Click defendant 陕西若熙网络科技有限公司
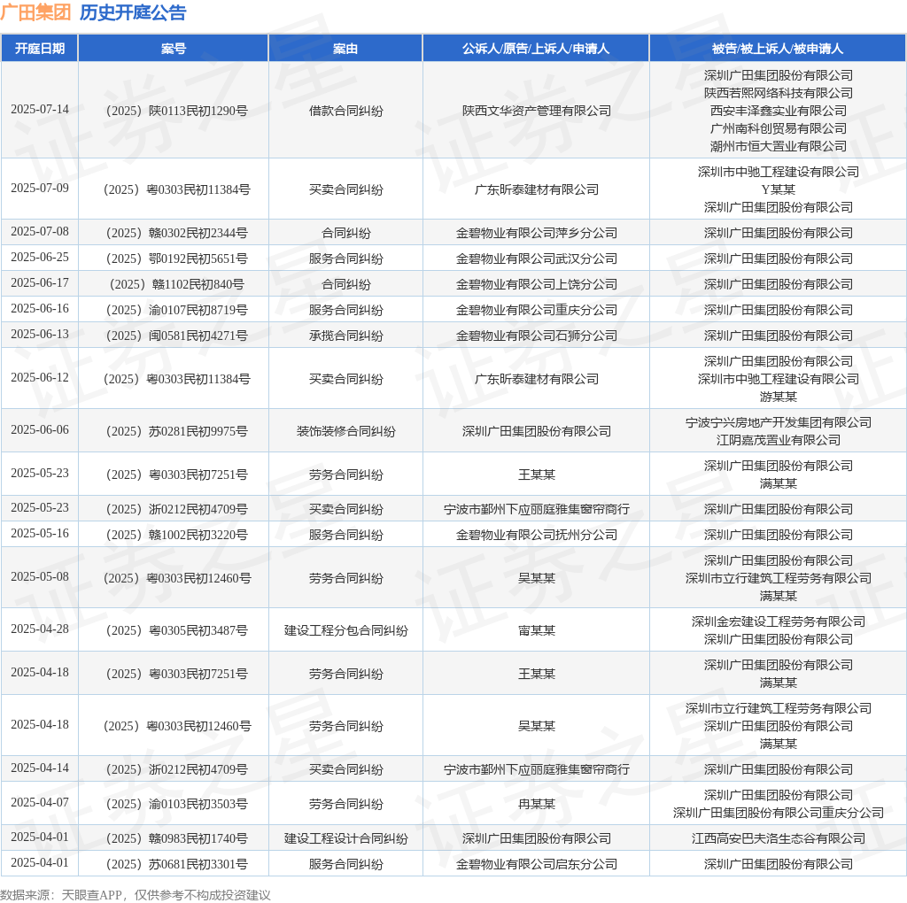Image resolution: width=907 pixels, height=903 pixels. coord(778,93)
